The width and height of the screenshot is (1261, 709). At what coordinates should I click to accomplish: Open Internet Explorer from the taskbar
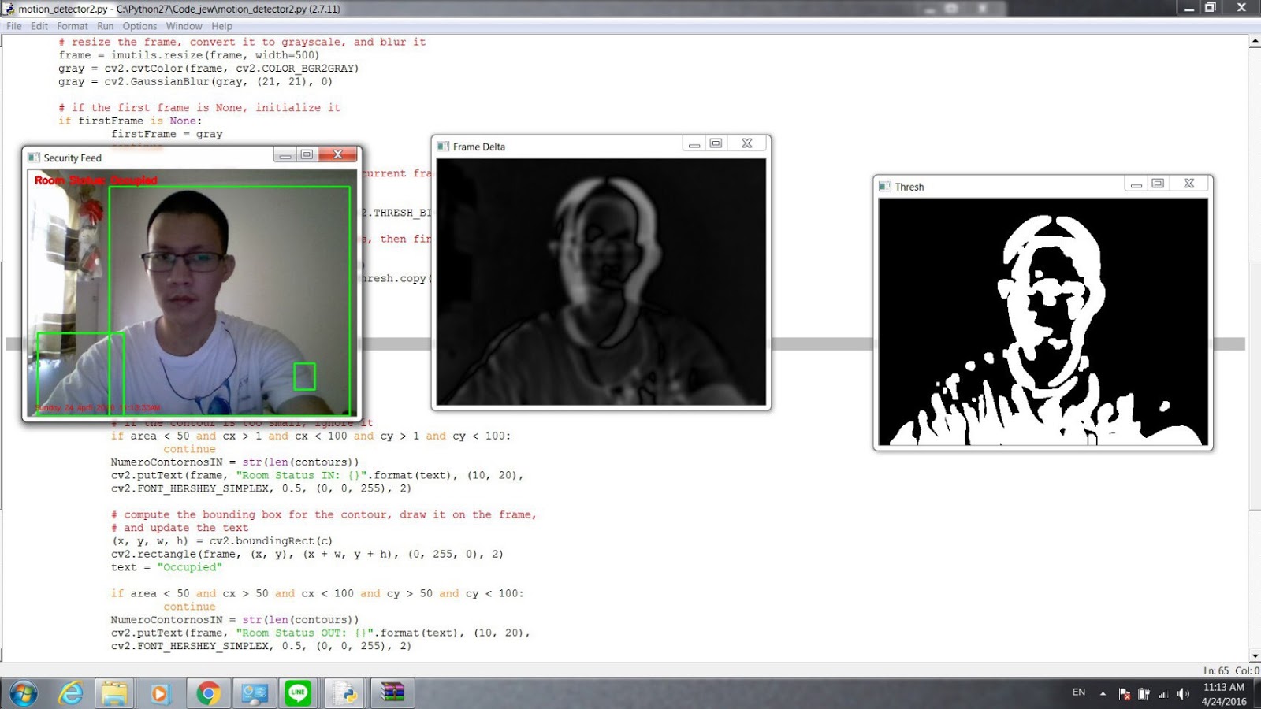69,693
